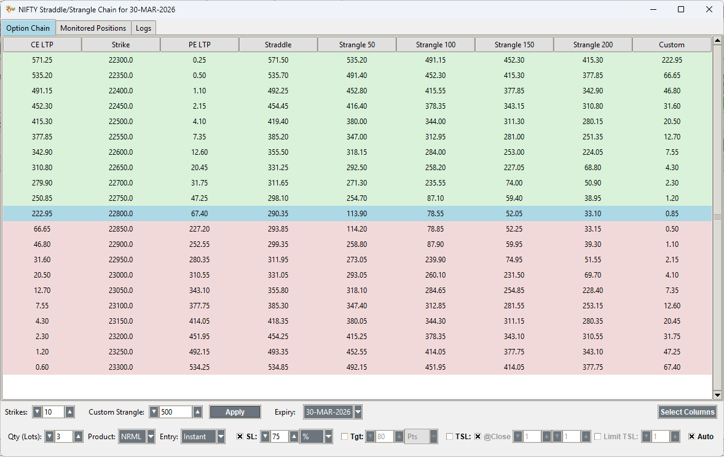Increase Strikes count with up arrow
Image resolution: width=724 pixels, height=457 pixels.
point(70,412)
